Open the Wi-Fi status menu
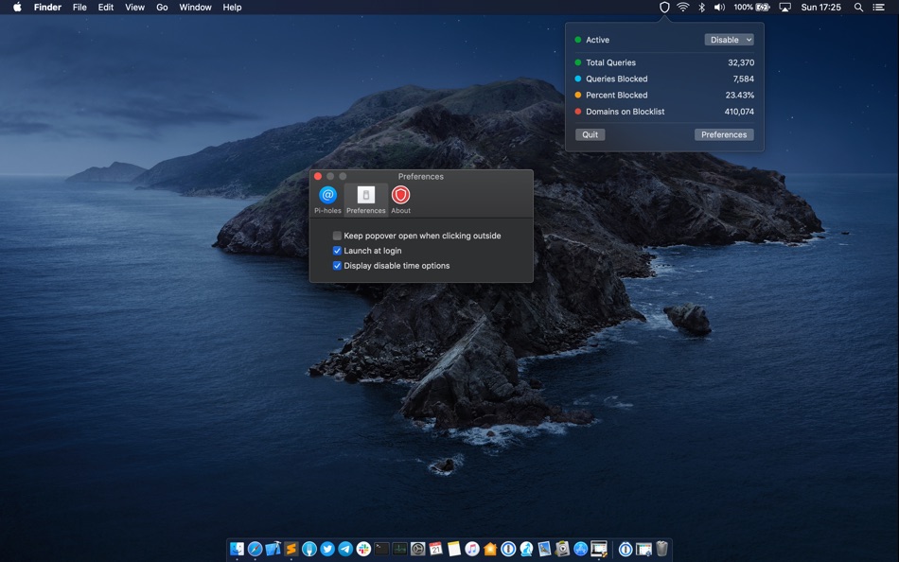899x562 pixels. pos(682,8)
